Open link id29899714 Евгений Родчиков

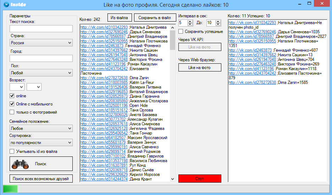(103, 151)
